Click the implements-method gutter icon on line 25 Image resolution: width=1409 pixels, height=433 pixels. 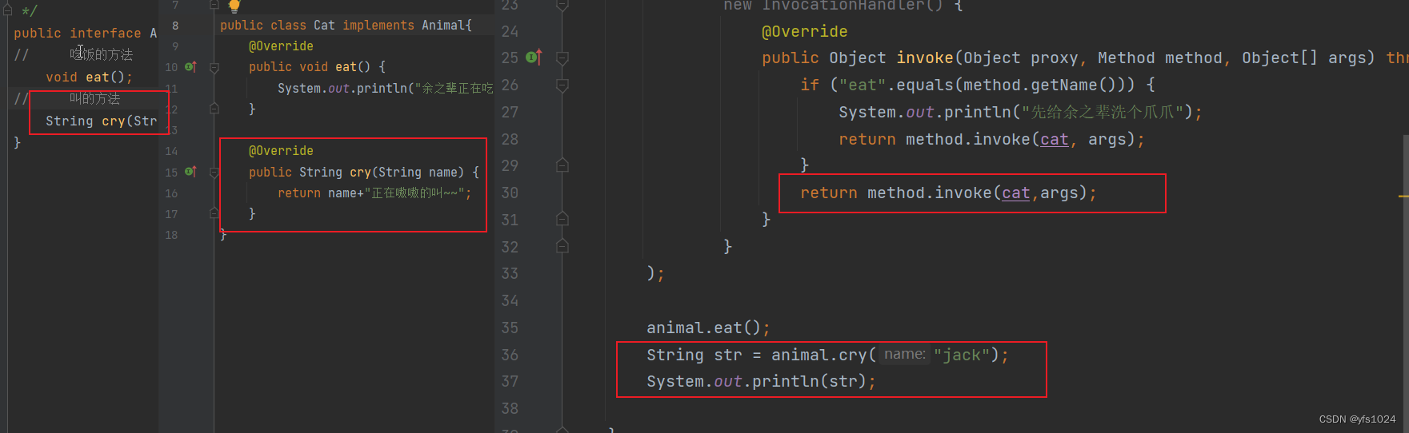(534, 58)
